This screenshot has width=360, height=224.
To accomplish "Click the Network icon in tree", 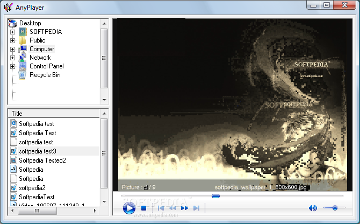I will (23, 58).
